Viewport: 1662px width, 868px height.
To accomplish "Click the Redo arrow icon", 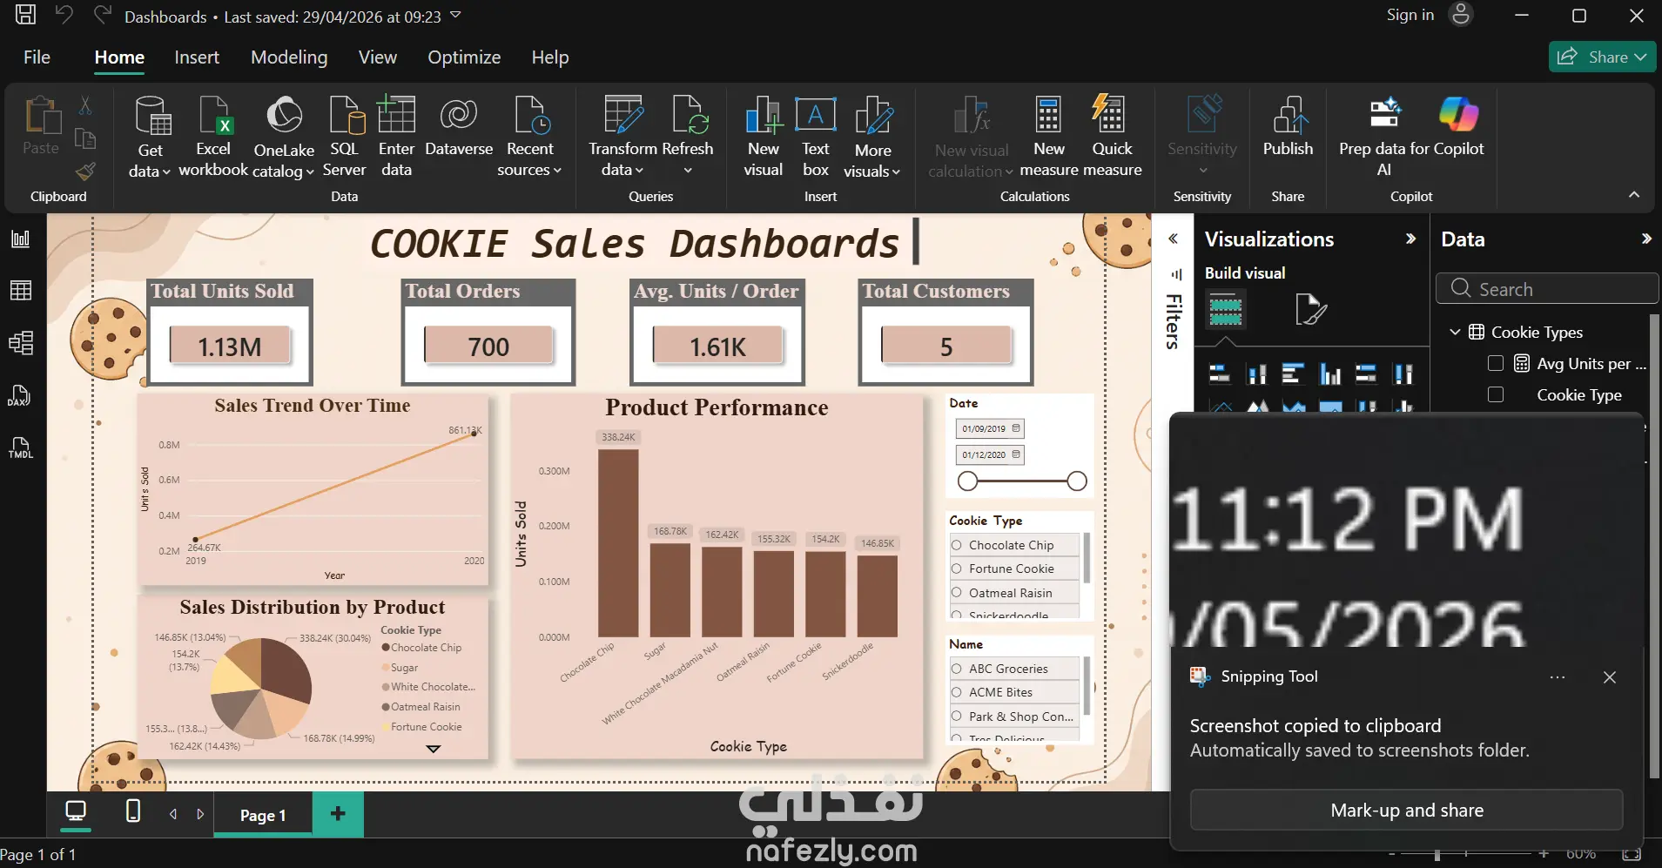I will 103,15.
